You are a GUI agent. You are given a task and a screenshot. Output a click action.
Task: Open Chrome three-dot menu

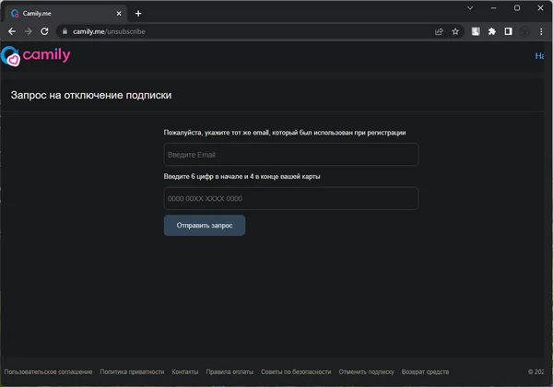coord(543,30)
